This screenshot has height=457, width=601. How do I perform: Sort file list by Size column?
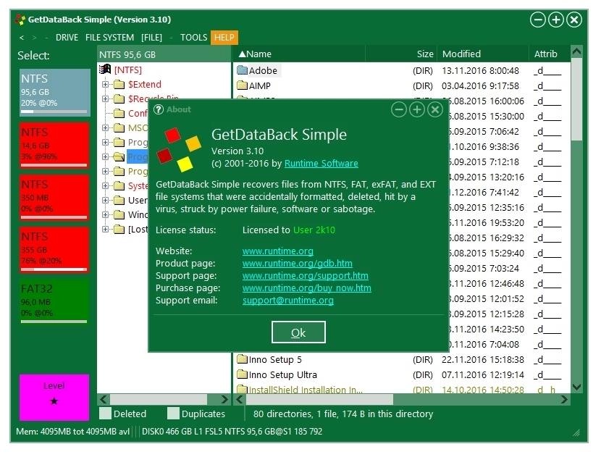pos(401,54)
